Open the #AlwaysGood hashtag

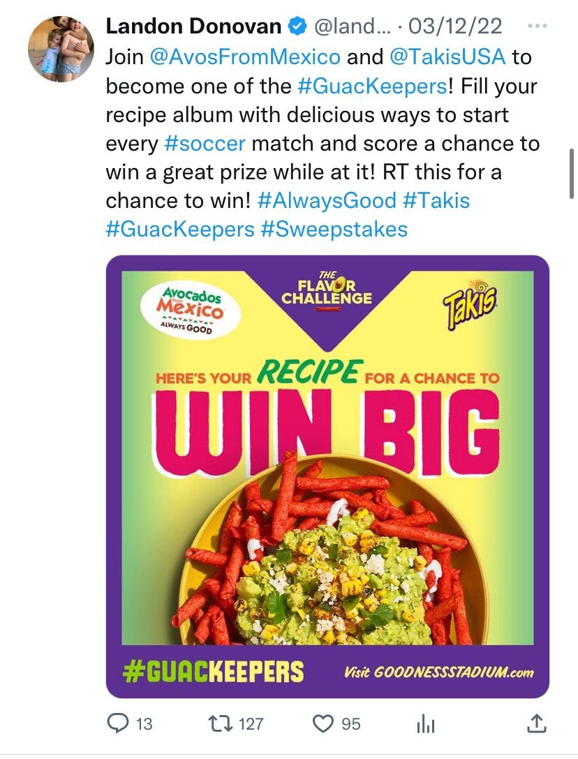pyautogui.click(x=327, y=200)
